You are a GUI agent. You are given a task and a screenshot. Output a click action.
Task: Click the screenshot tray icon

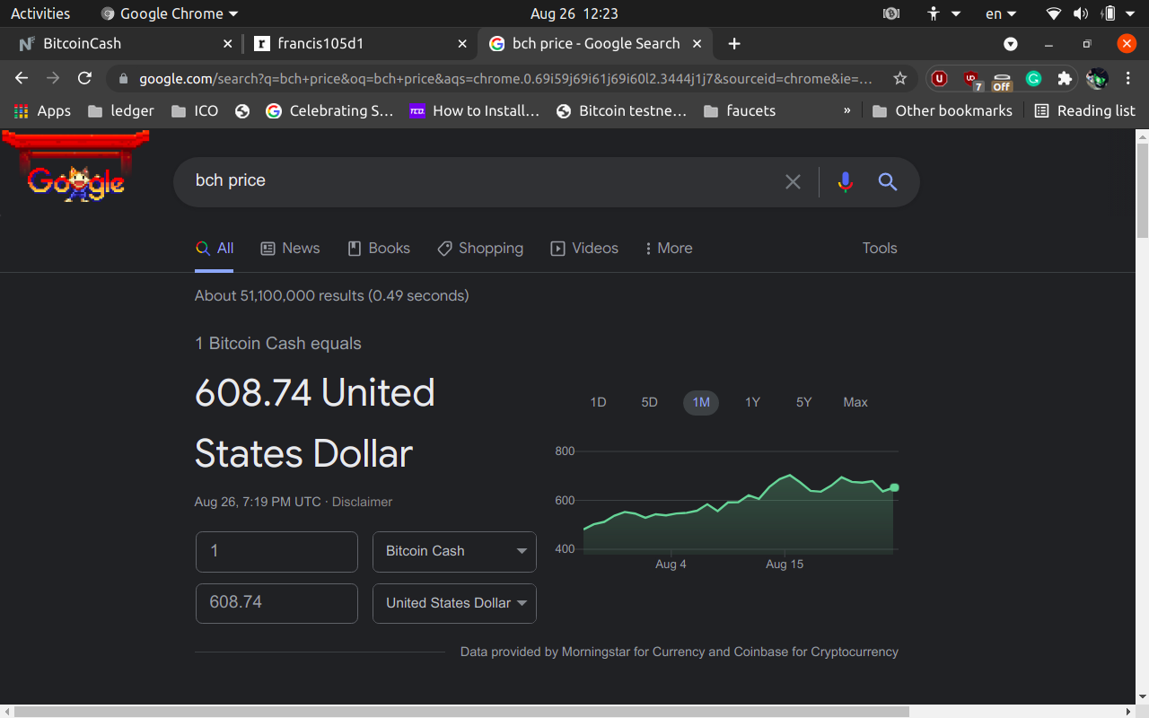[891, 13]
